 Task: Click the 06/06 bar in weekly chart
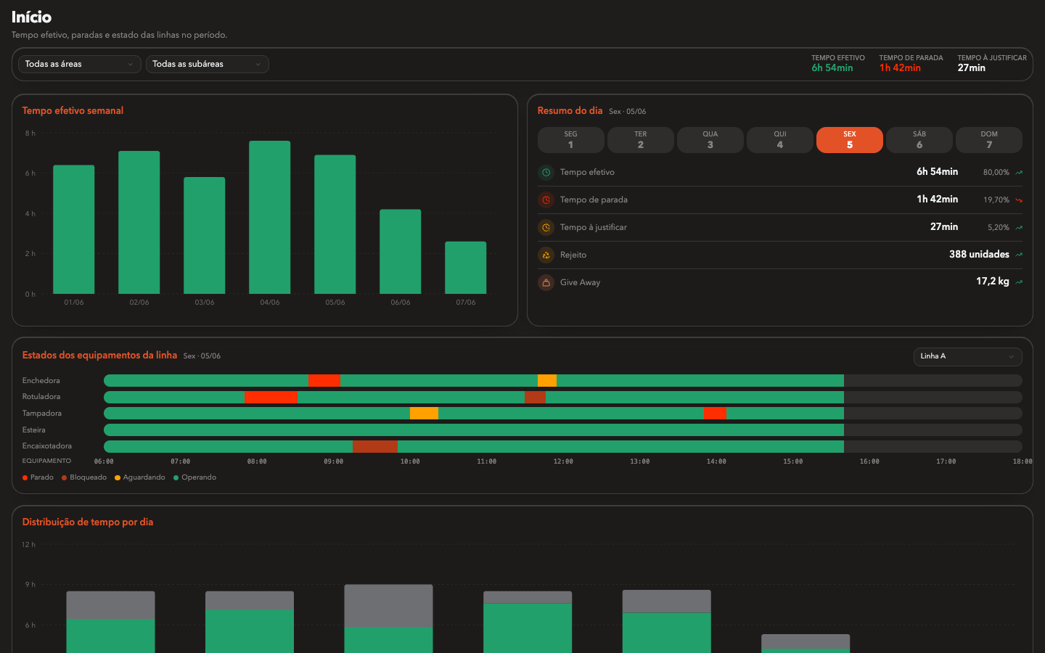(x=401, y=252)
